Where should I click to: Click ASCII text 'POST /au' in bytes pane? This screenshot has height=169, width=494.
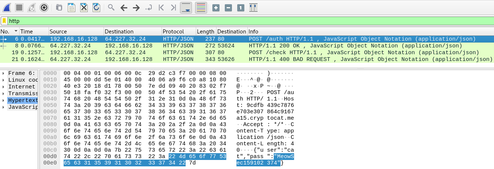pyautogui.click(x=281, y=93)
